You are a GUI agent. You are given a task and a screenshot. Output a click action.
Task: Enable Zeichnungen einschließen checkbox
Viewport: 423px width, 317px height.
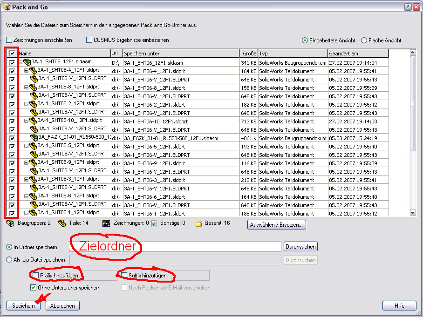tap(9, 40)
